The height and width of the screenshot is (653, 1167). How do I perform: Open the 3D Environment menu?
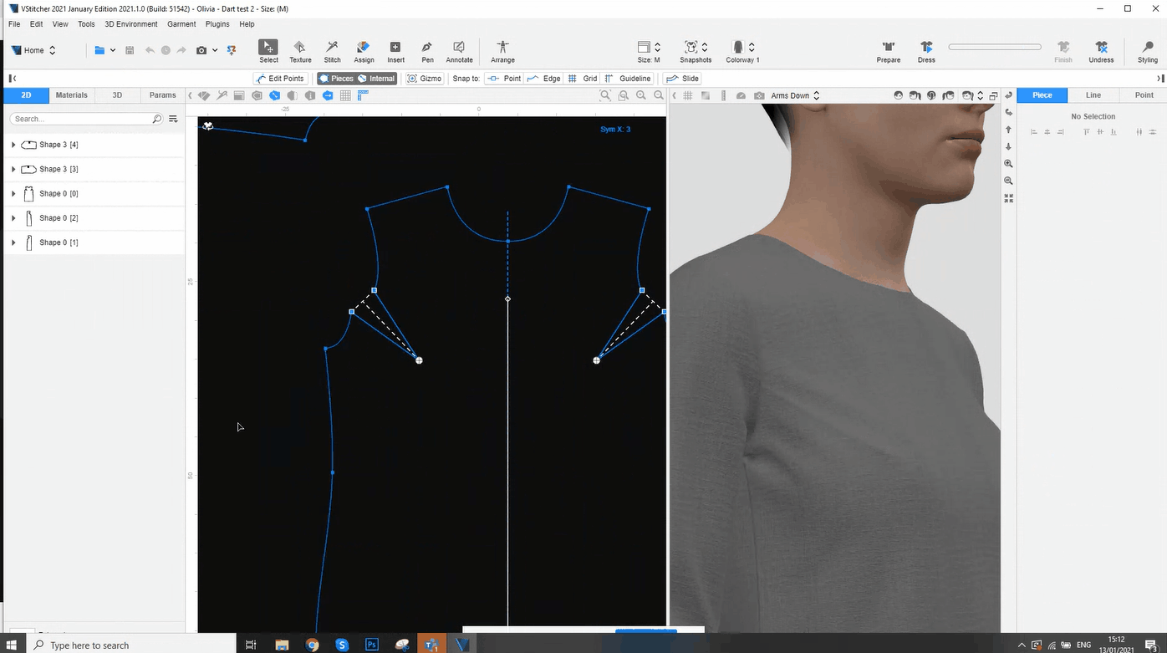click(131, 24)
